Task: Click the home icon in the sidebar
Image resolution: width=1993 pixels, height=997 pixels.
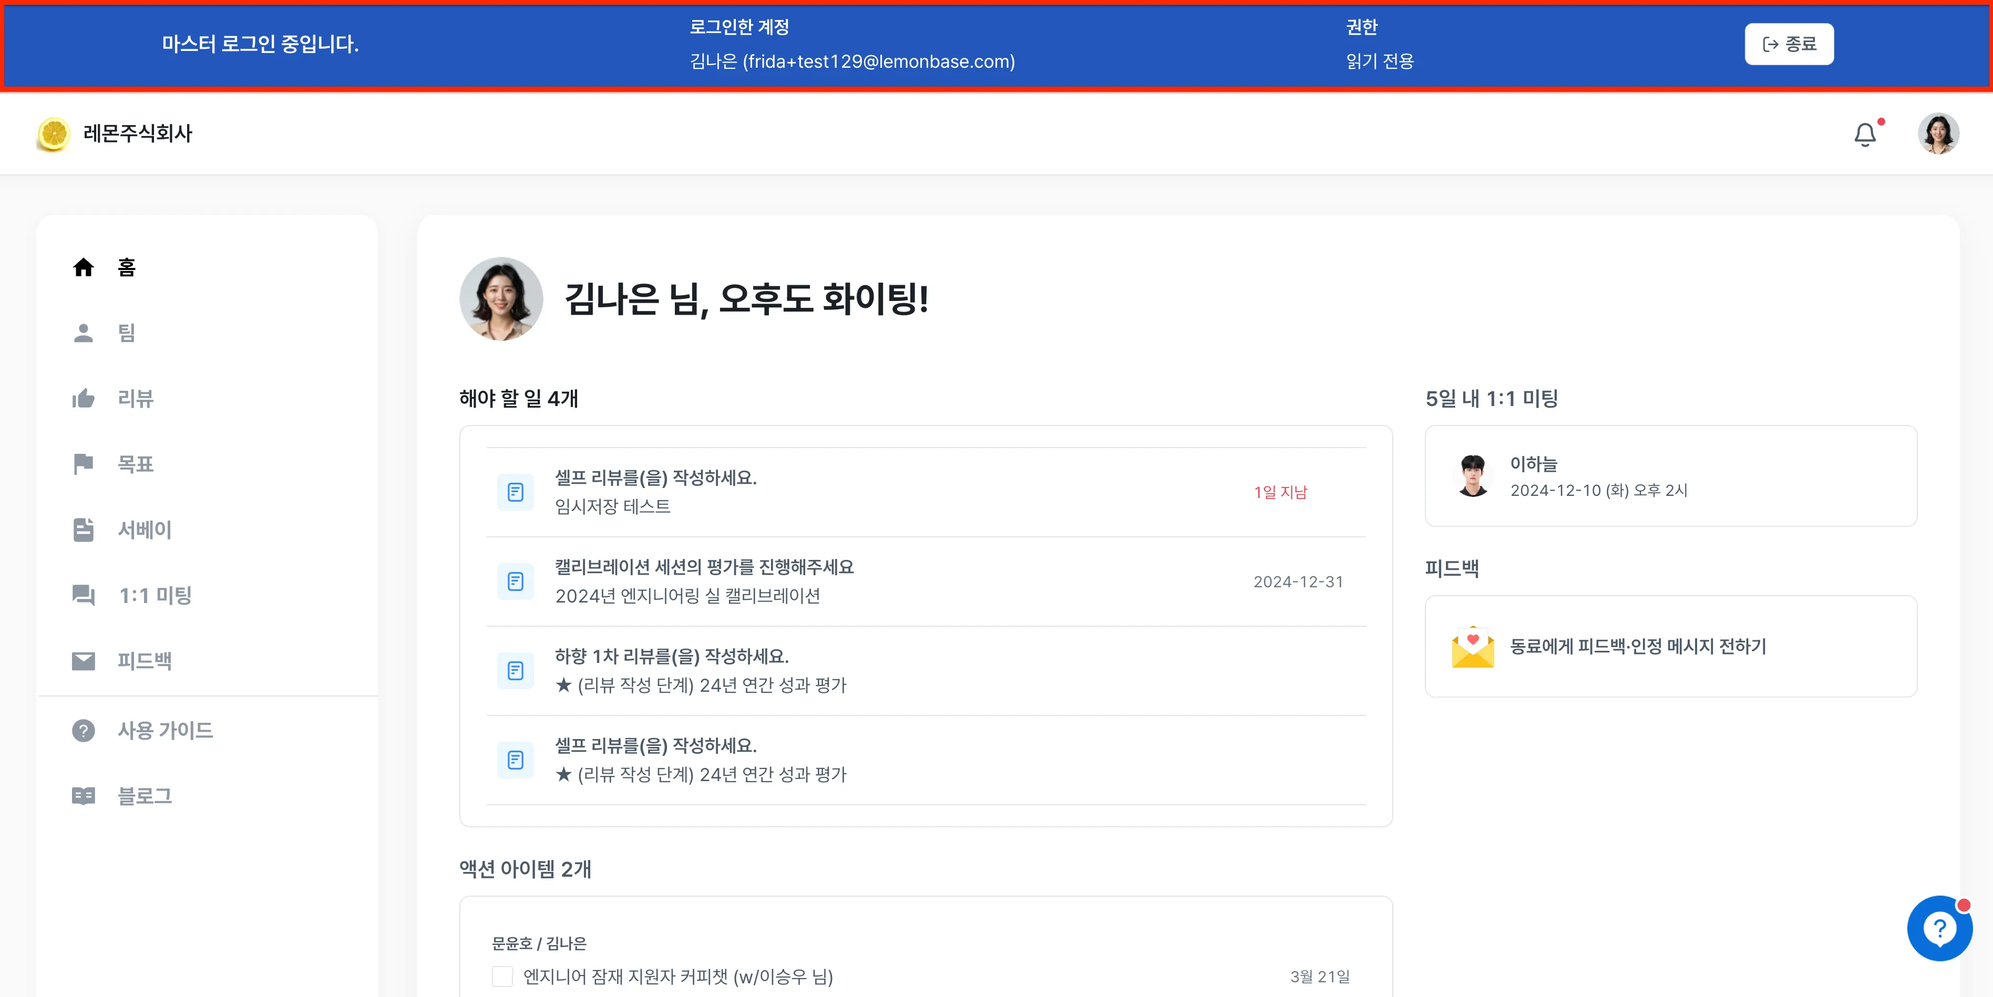Action: coord(84,267)
